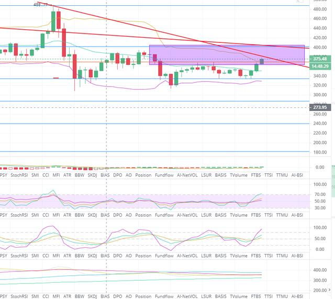The height and width of the screenshot is (299, 335).
Task: Choose BASIS tab in the bottom-most tab row
Action: [220, 296]
